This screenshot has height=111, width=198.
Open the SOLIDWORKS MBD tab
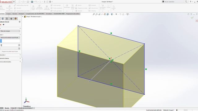pos(59,14)
